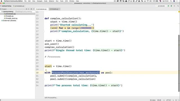Open Project panel settings gear icon
Image resolution: width=180 pixels, height=101 pixels.
tap(31, 9)
